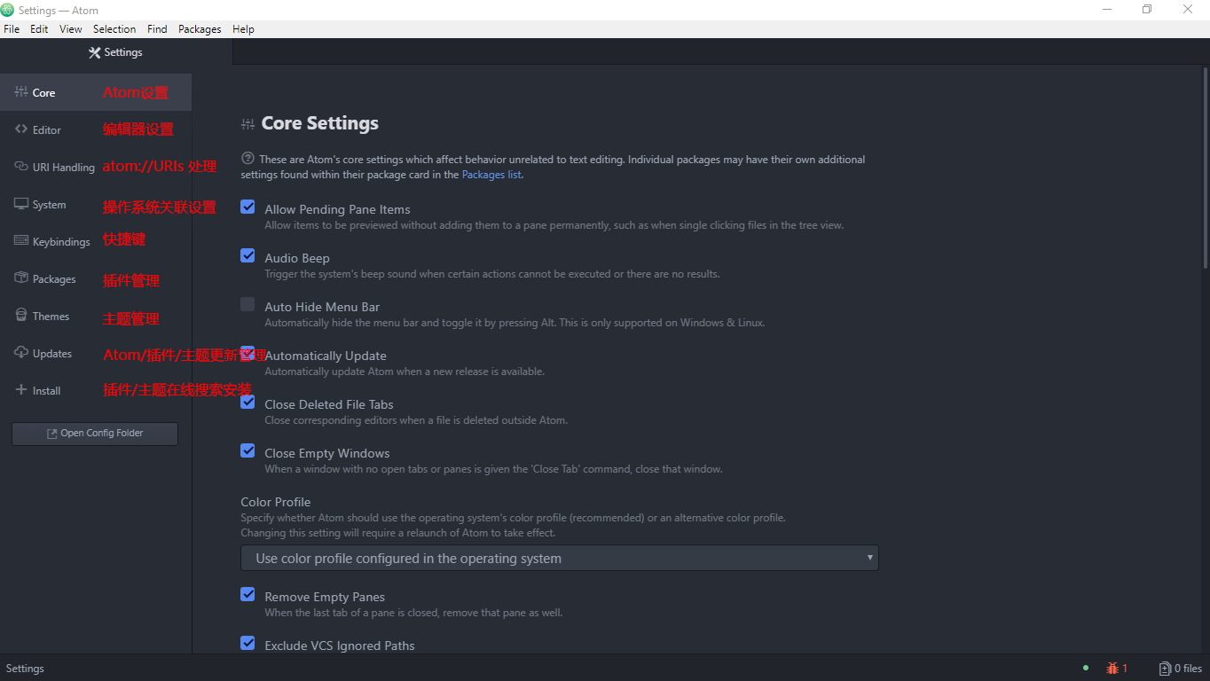Open the Help menu
Viewport: 1210px width, 681px height.
point(243,29)
